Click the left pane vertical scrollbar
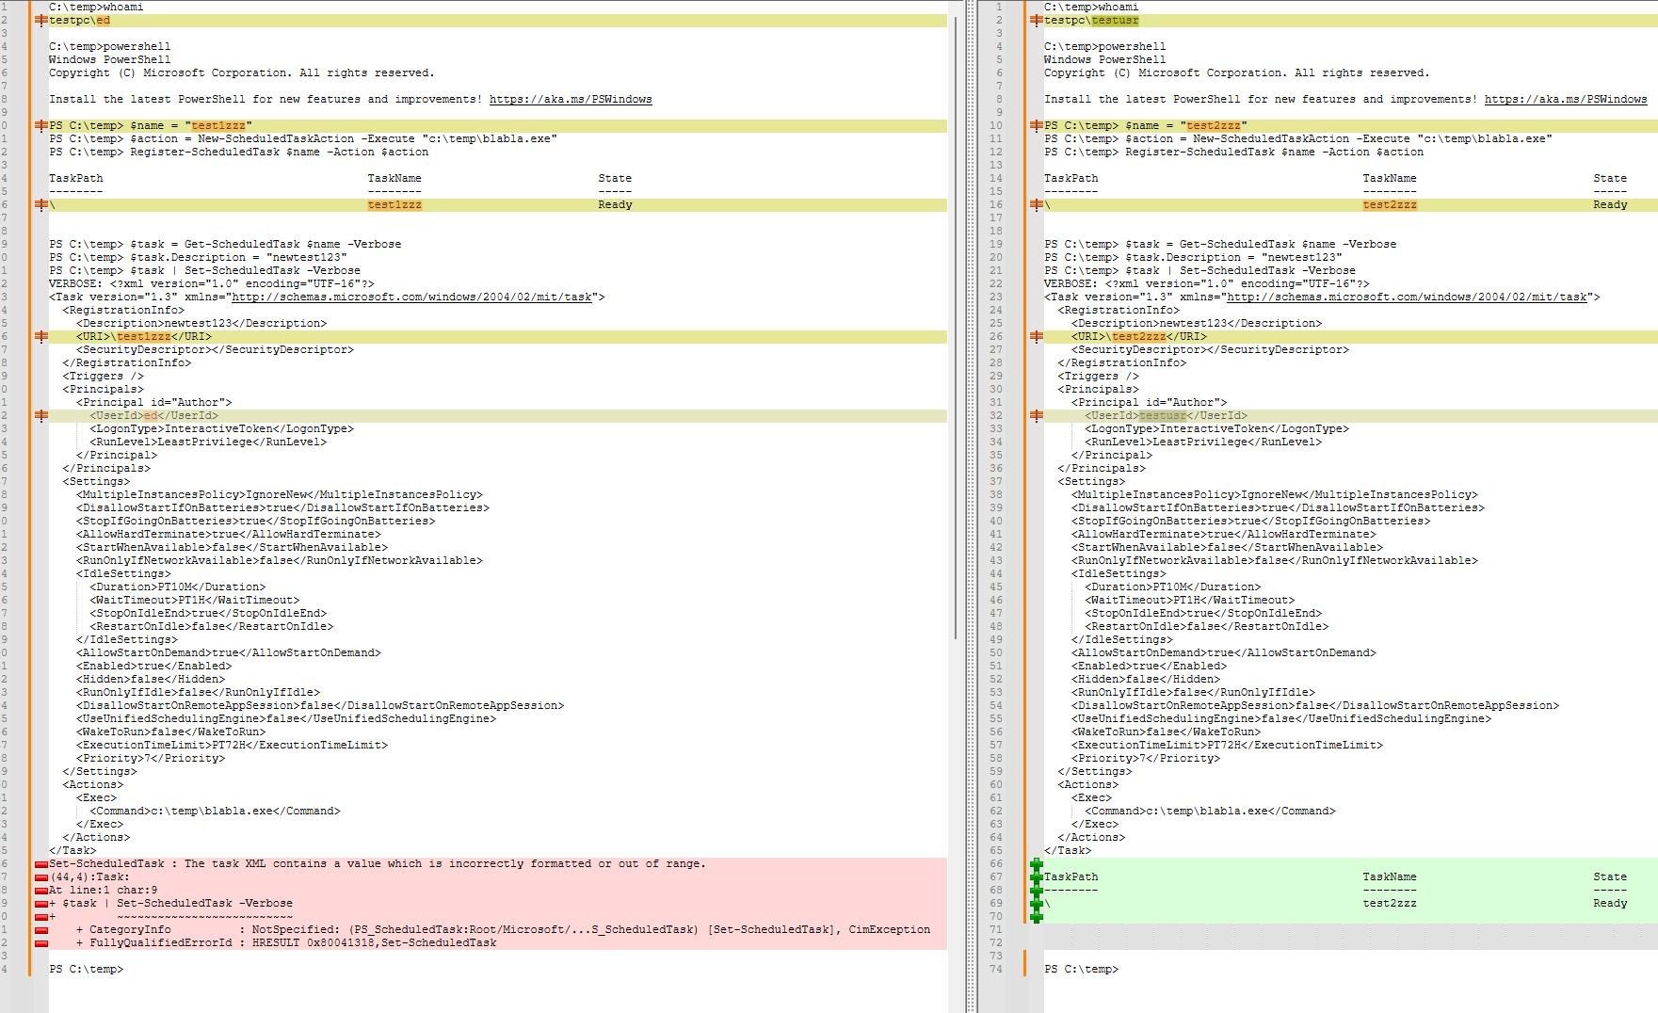 pos(957,330)
